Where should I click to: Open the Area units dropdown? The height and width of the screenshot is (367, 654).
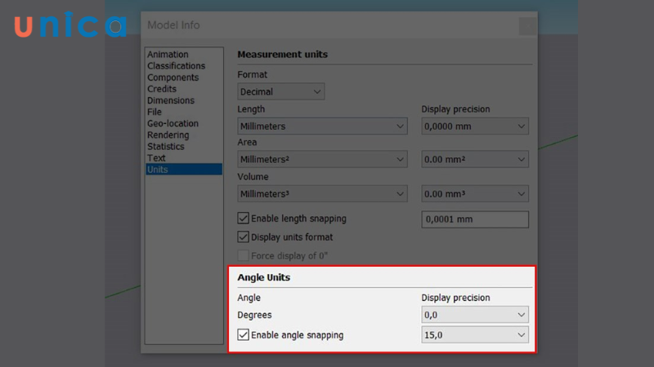click(322, 160)
